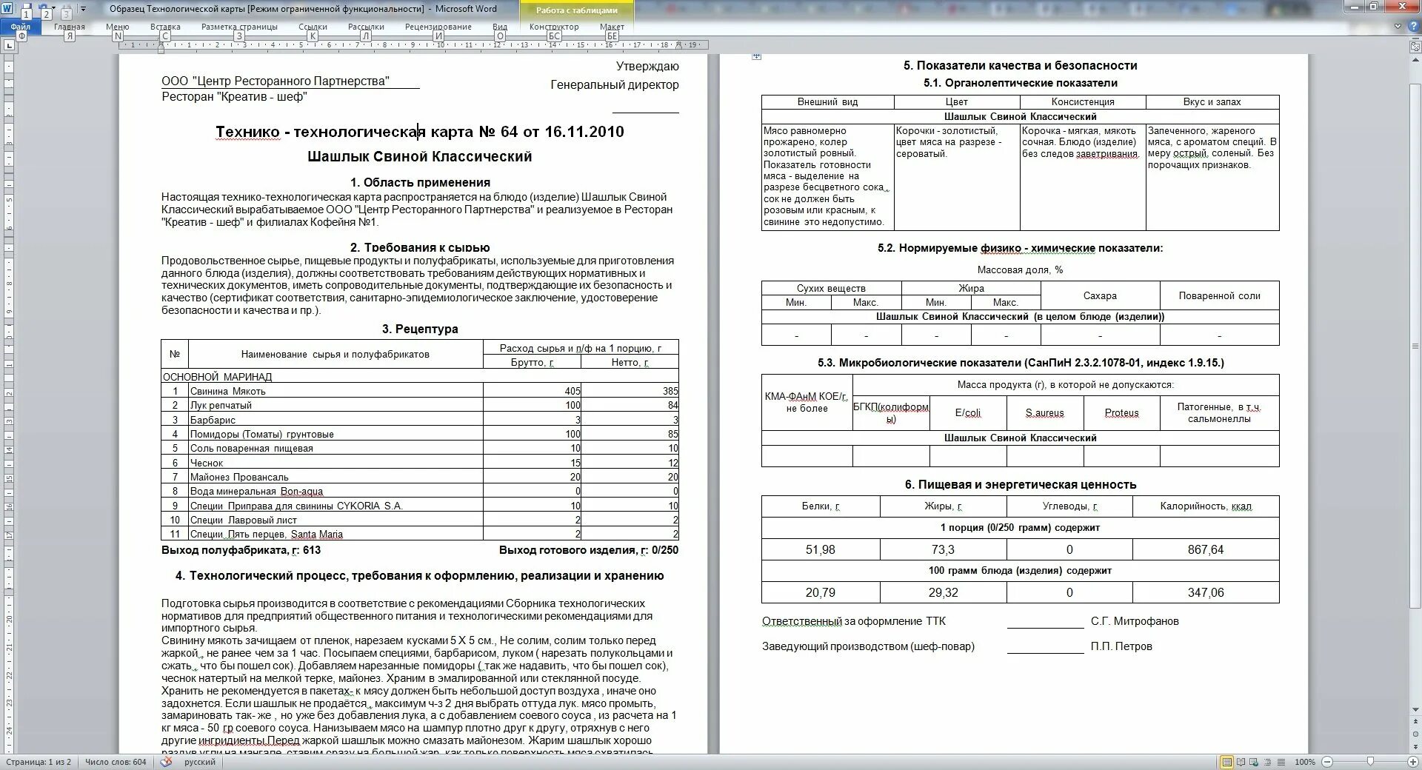Screen dimensions: 1422x770
Task: Click the Word application icon in title bar
Action: point(7,9)
